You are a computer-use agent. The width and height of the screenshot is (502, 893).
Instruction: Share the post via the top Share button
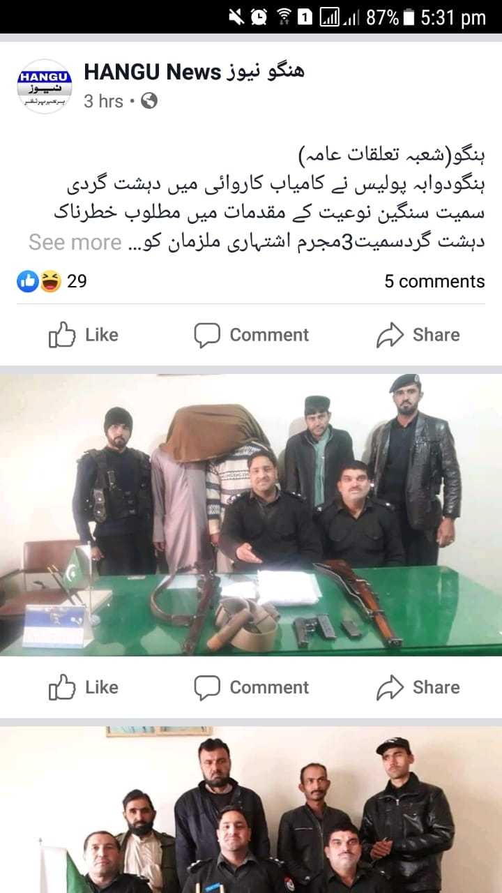tap(418, 335)
